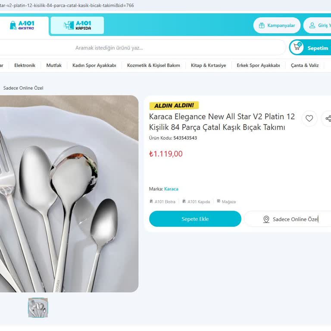Click the Sadece Online Özel location button
This screenshot has height=331, width=331.
tap(290, 219)
